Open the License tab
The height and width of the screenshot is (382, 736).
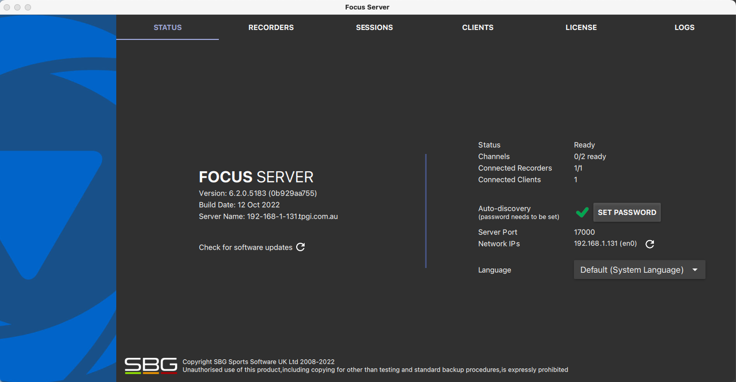click(581, 27)
